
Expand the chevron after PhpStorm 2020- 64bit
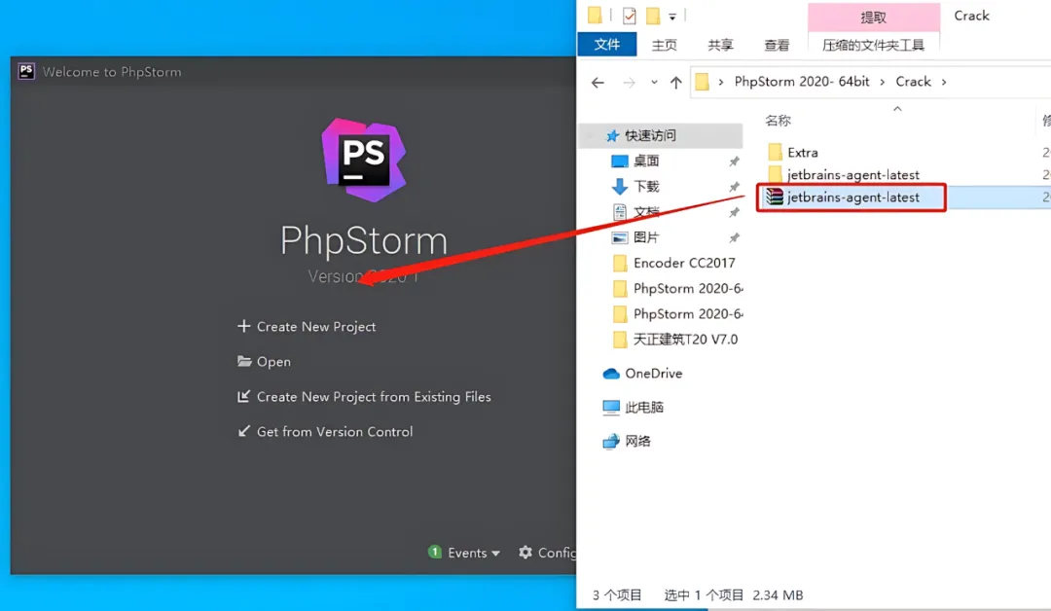click(x=882, y=82)
